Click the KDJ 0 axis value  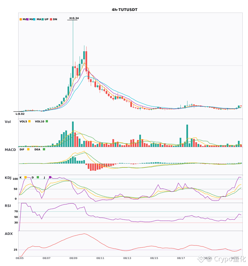point(16,199)
